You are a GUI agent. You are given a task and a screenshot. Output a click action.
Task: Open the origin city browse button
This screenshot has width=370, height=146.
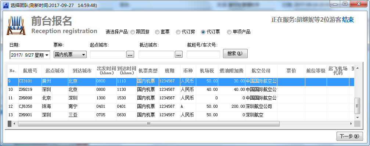(x=130, y=54)
